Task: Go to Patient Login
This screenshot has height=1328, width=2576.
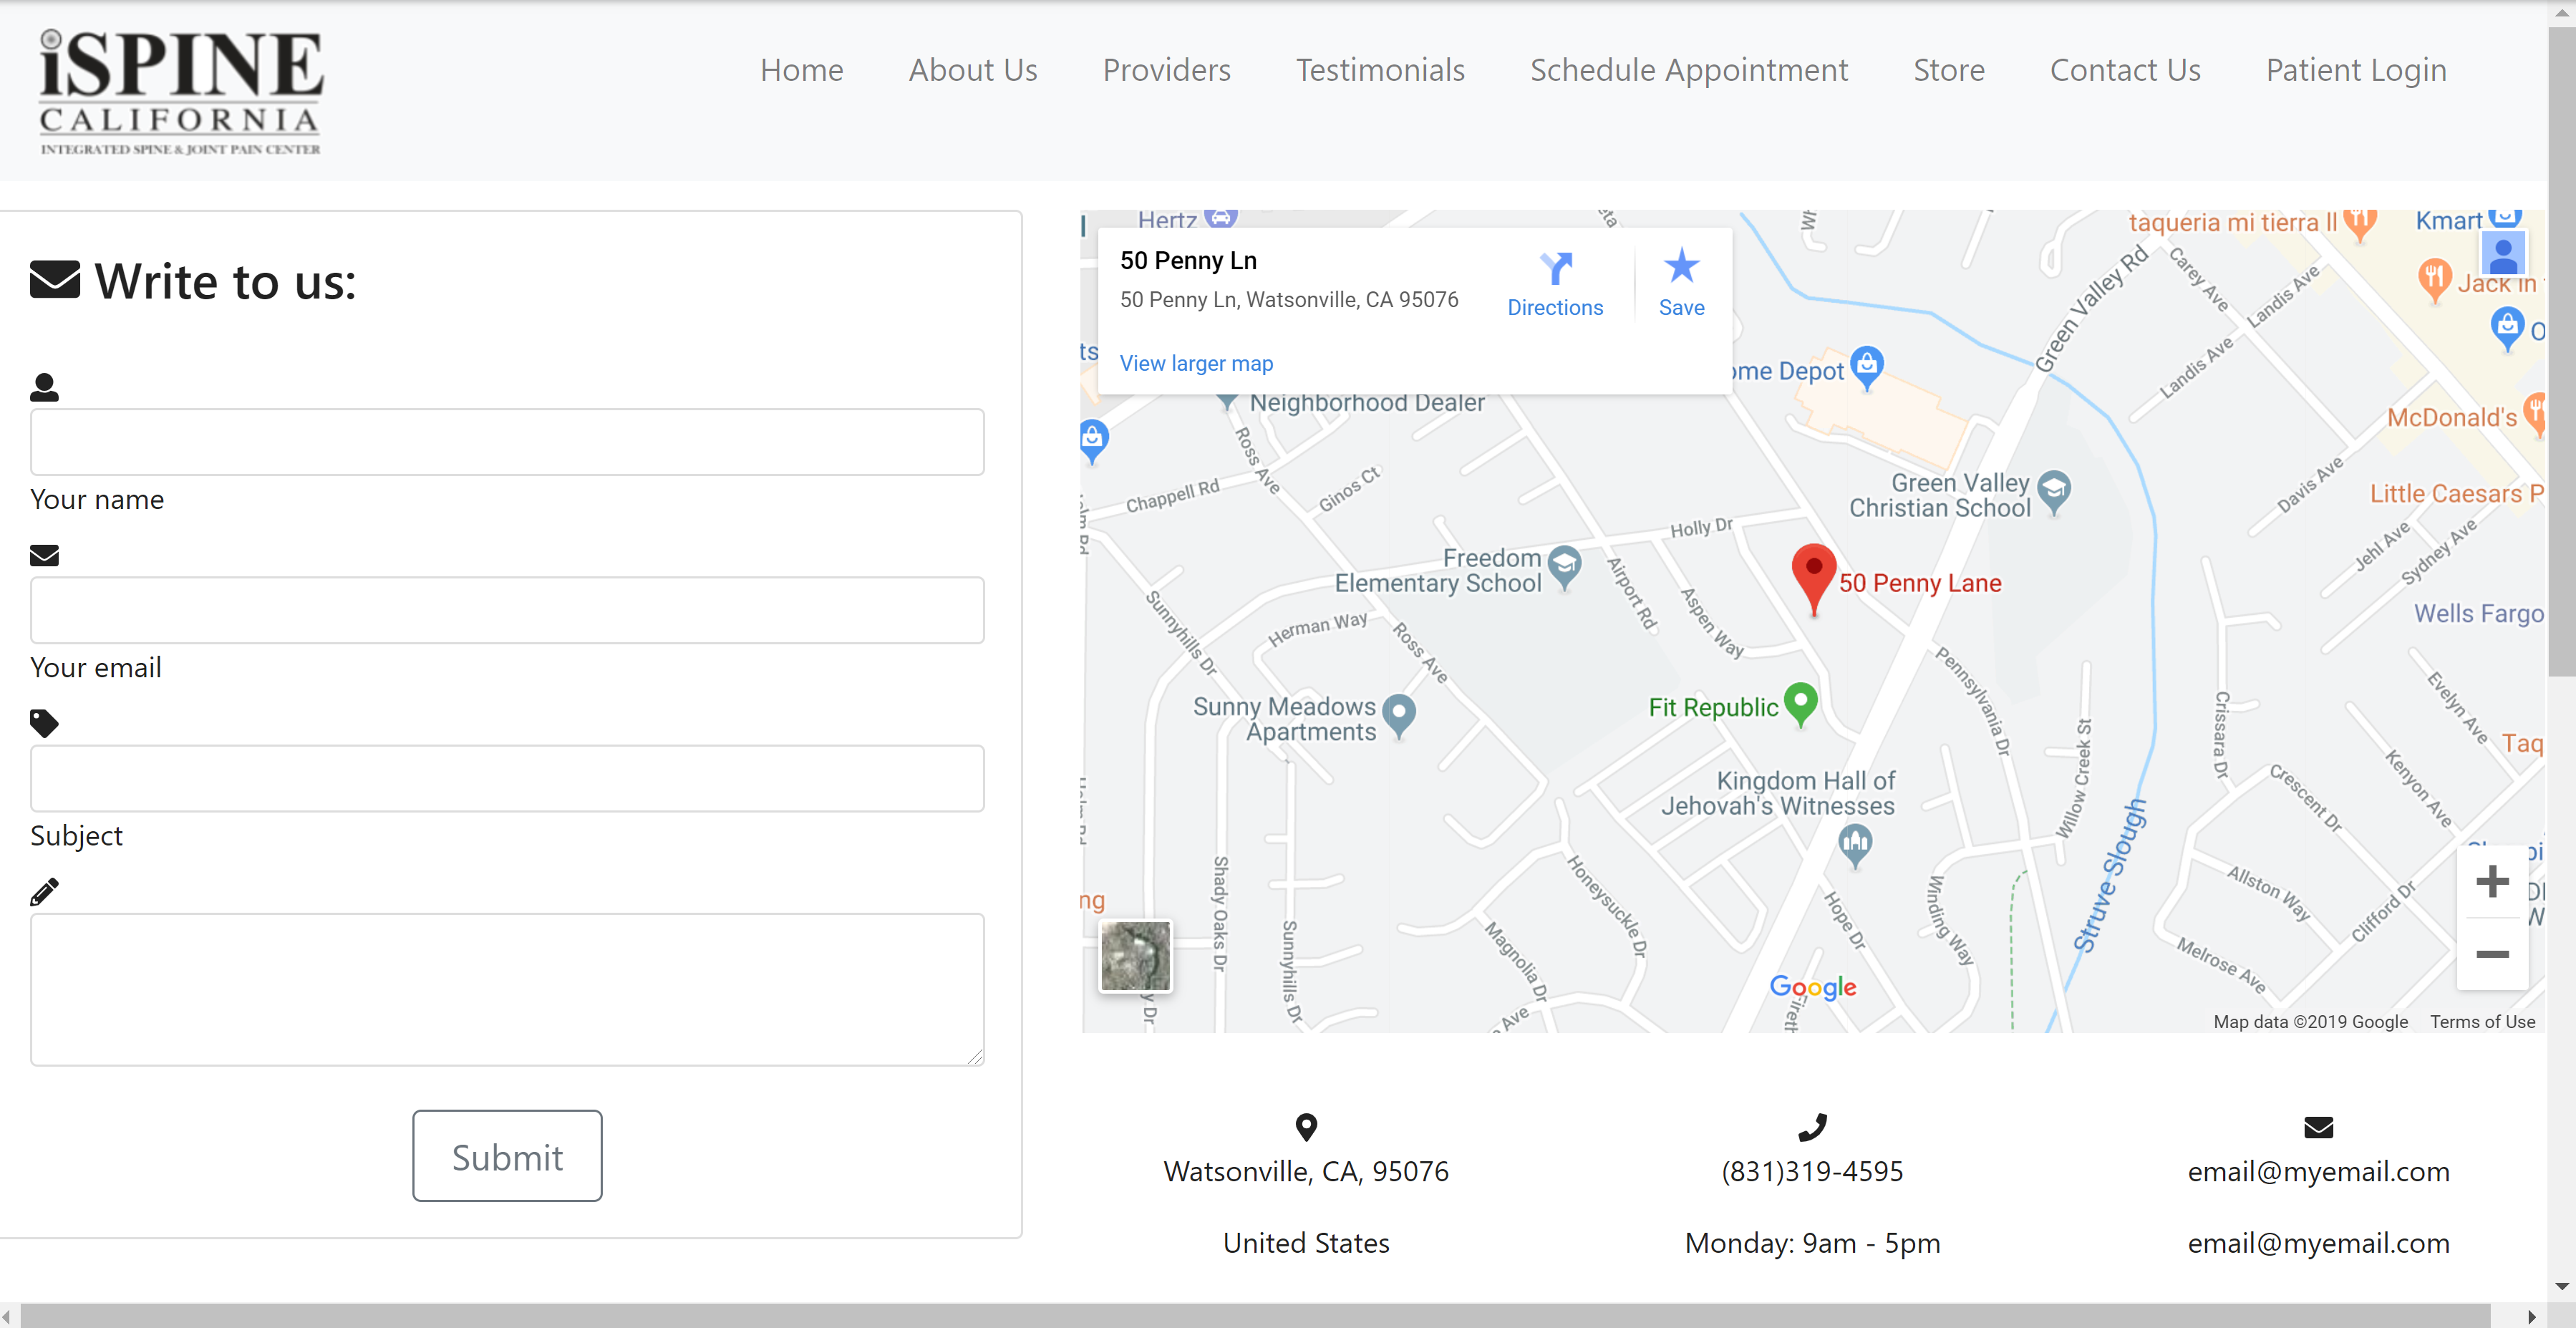Action: pyautogui.click(x=2355, y=70)
